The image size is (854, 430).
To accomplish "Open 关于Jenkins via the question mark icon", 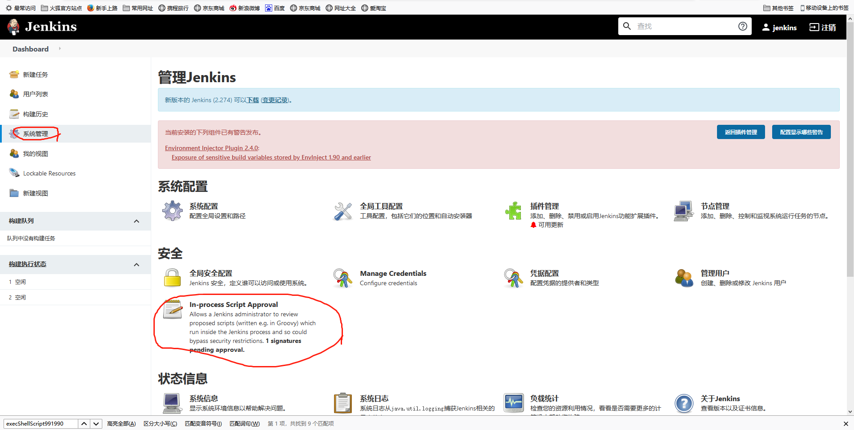I will (x=684, y=403).
